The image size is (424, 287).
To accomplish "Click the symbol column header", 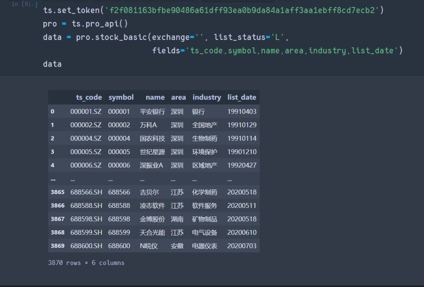I will coord(121,97).
